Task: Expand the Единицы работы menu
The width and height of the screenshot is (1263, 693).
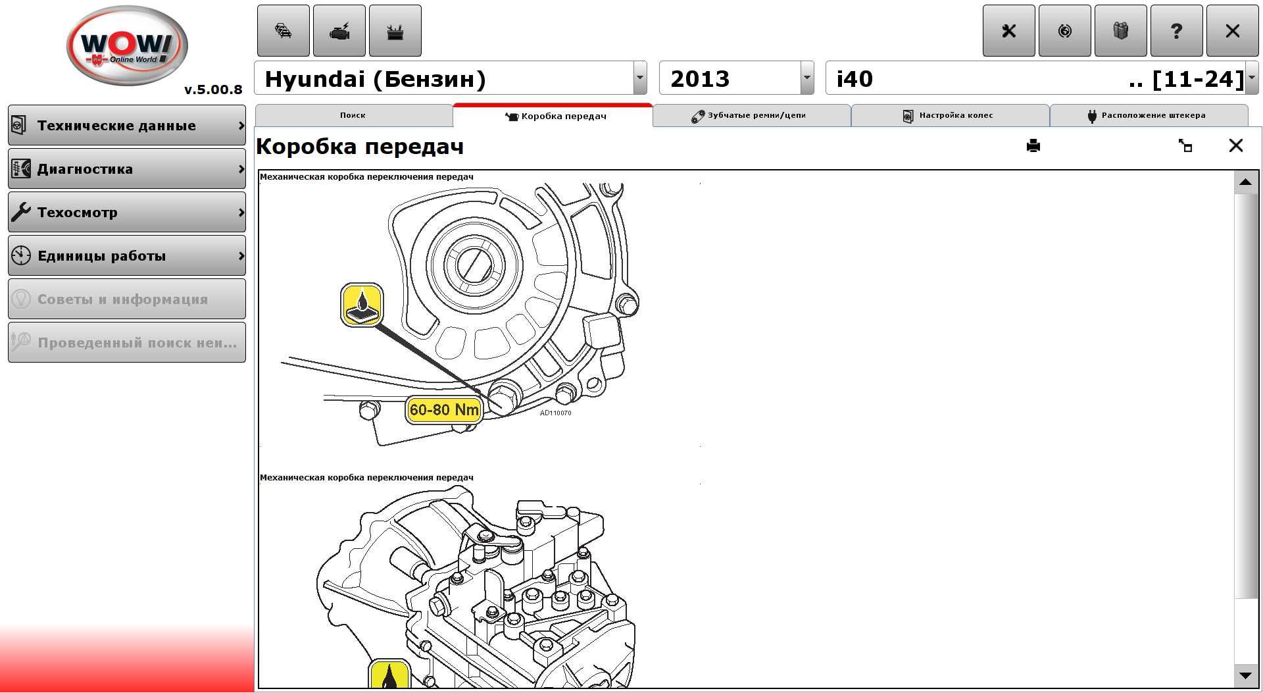Action: tap(127, 255)
